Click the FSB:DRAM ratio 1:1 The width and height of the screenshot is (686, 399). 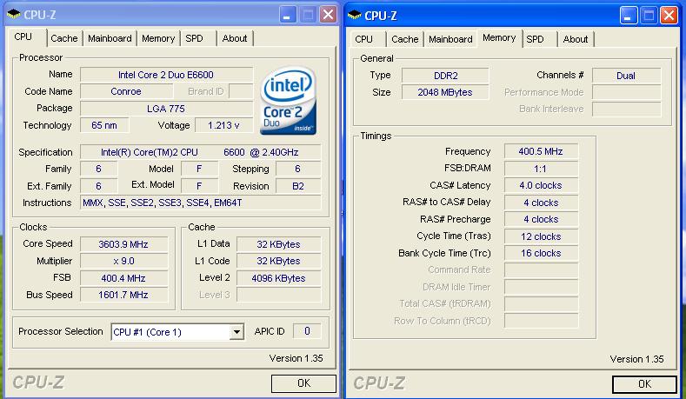541,169
